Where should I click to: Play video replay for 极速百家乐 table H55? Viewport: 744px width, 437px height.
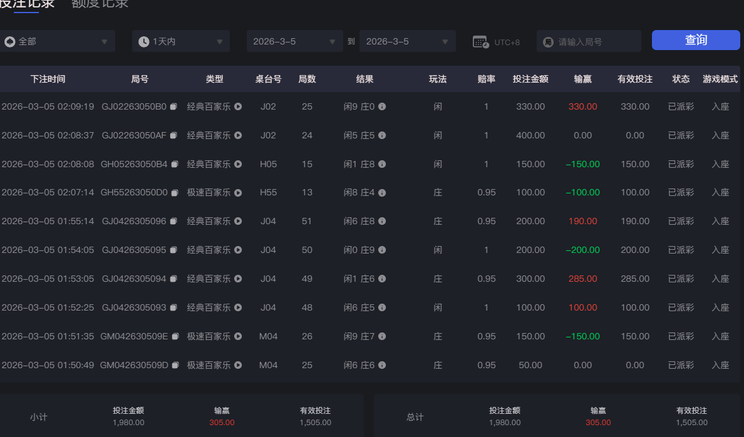click(x=237, y=192)
